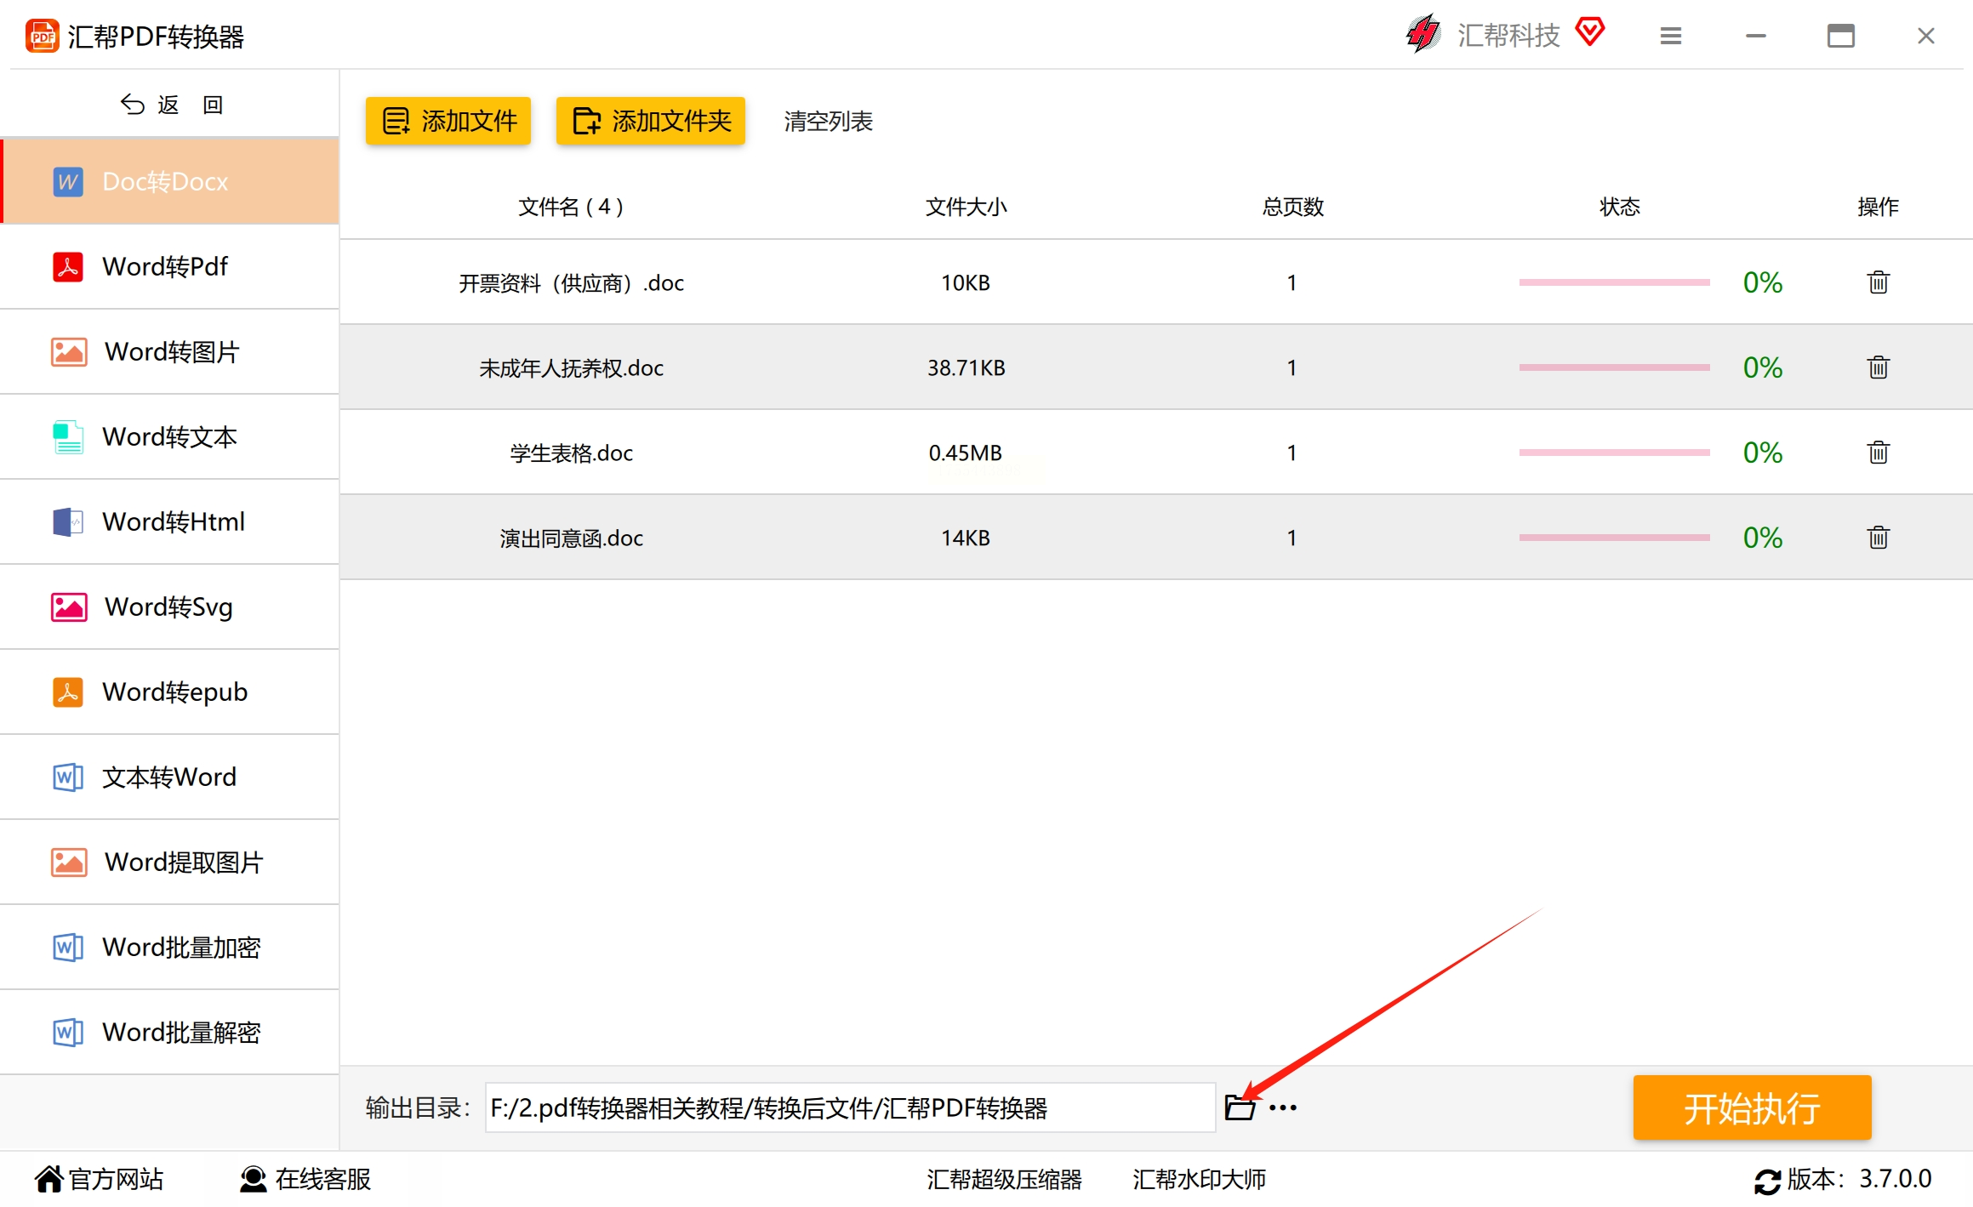Screen dimensions: 1973x1207
Task: Click progress bar of 学生表格.doc
Action: (x=1614, y=453)
